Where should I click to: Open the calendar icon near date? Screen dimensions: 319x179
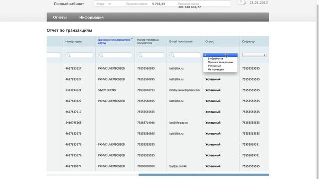click(x=242, y=2)
